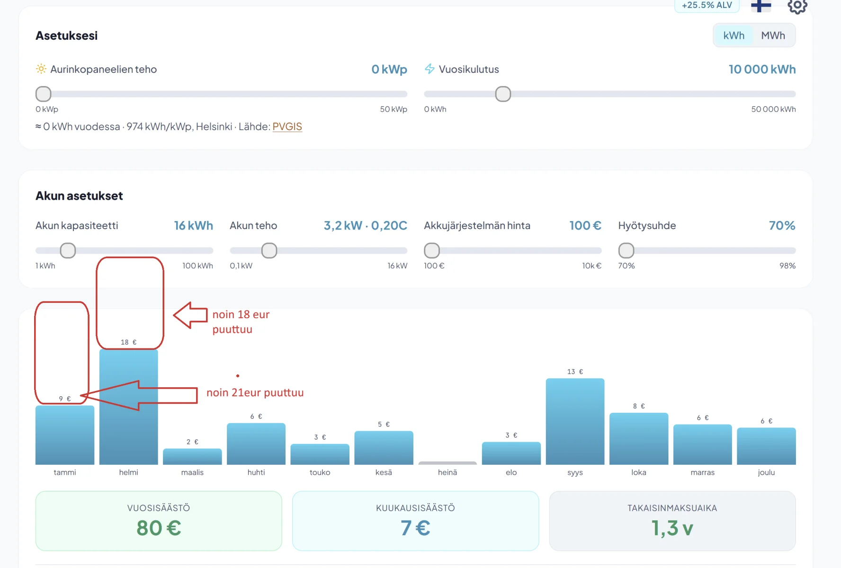Click the Akun teho slider handle

269,250
